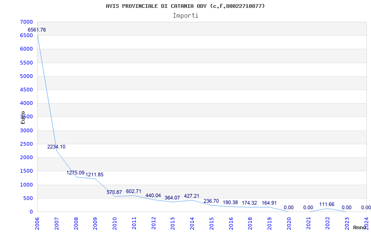Click the 2018 x-axis label

(x=250, y=224)
